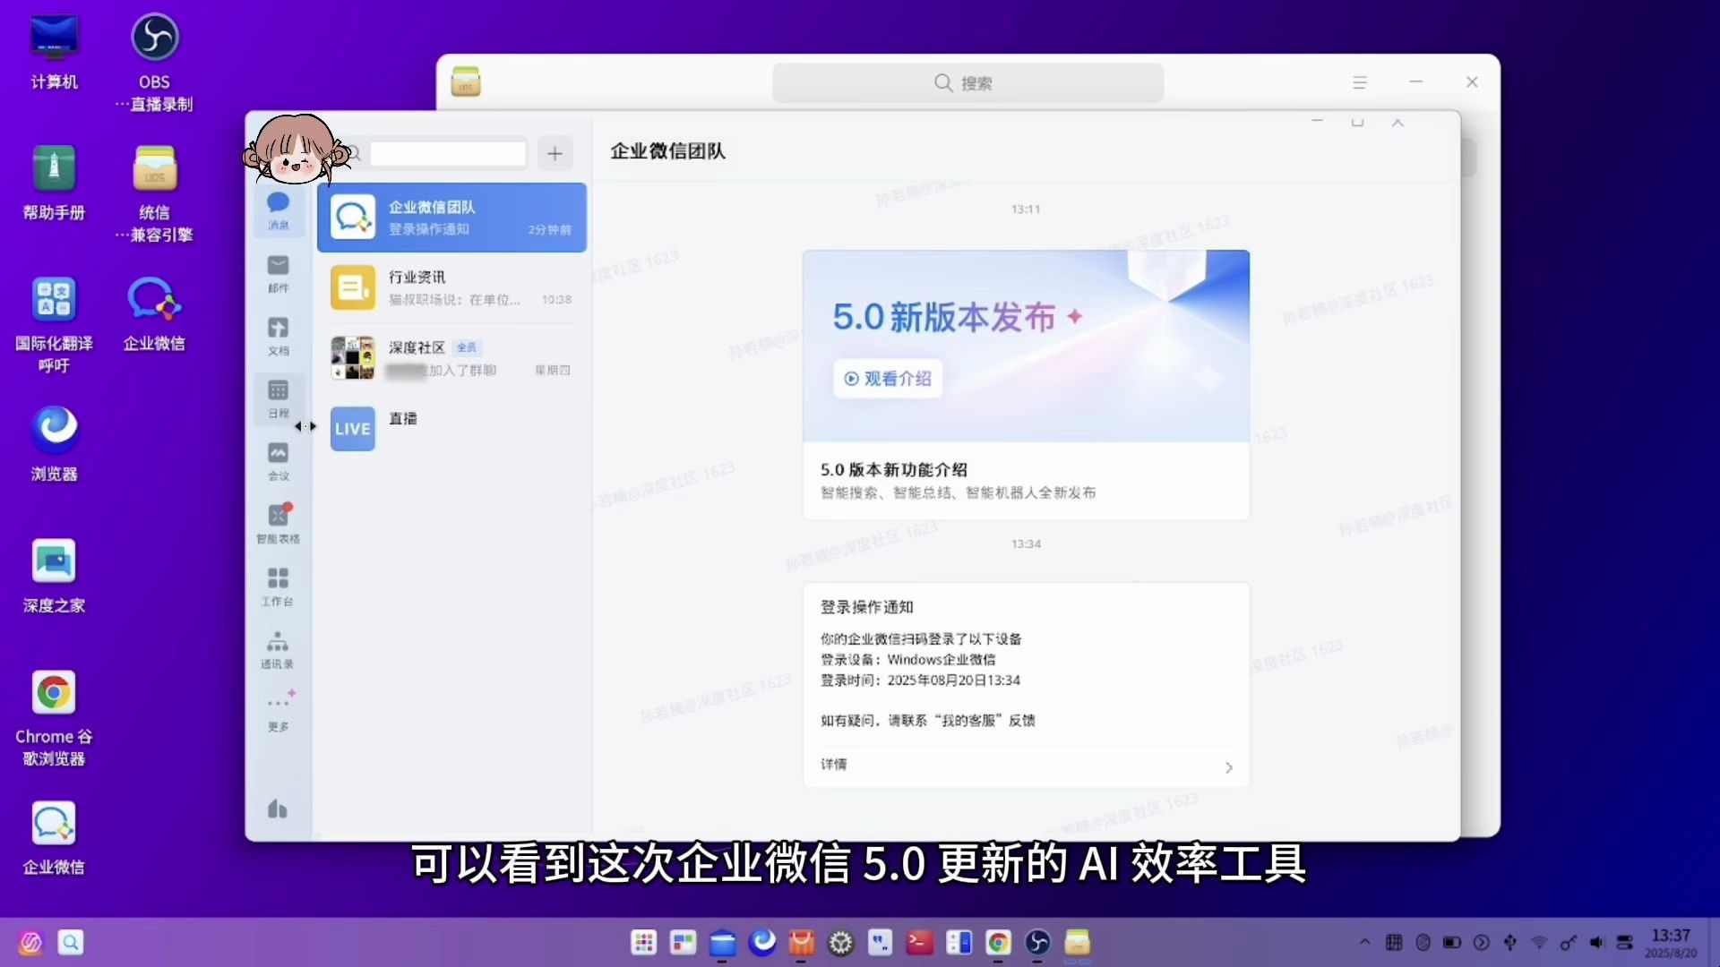Open 深度之家 desktop icon
The width and height of the screenshot is (1720, 967).
(x=54, y=576)
